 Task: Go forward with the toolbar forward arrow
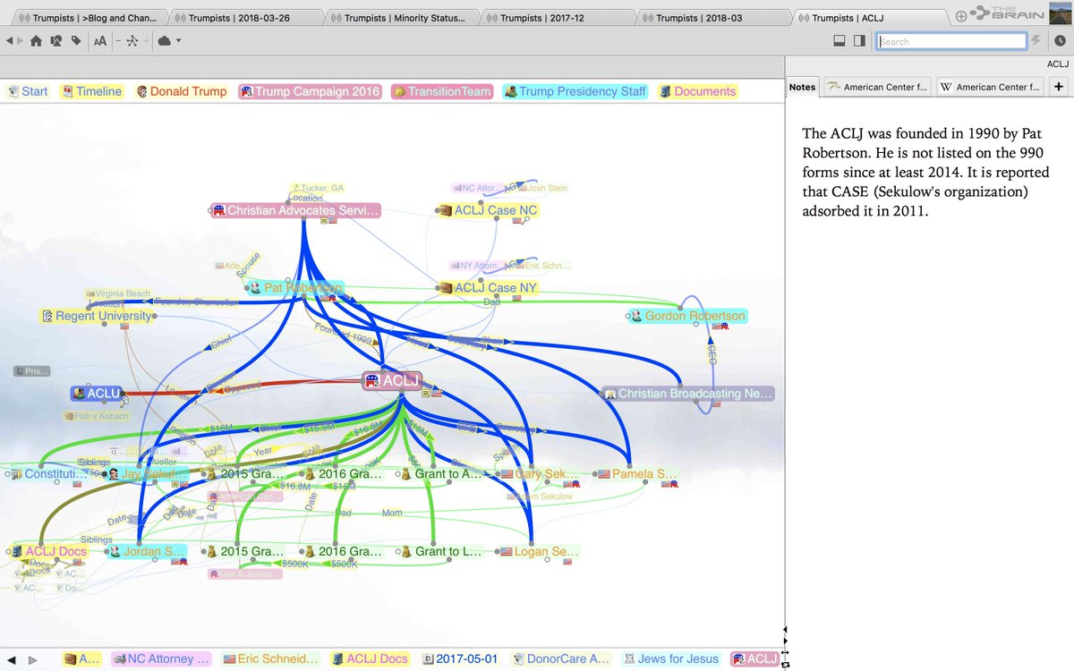click(21, 40)
